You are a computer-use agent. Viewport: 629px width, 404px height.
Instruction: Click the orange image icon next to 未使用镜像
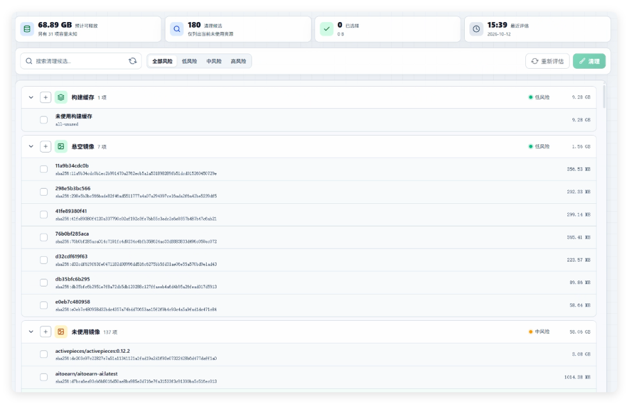point(61,332)
